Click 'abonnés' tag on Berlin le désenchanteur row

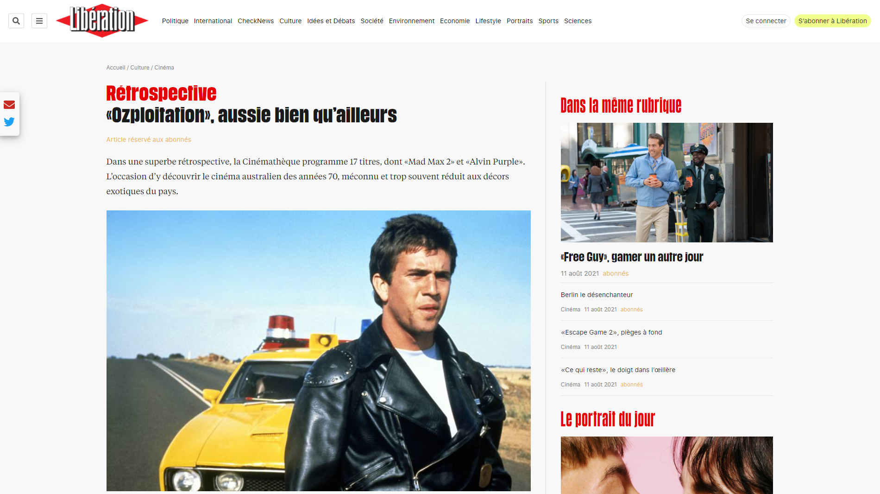click(632, 310)
